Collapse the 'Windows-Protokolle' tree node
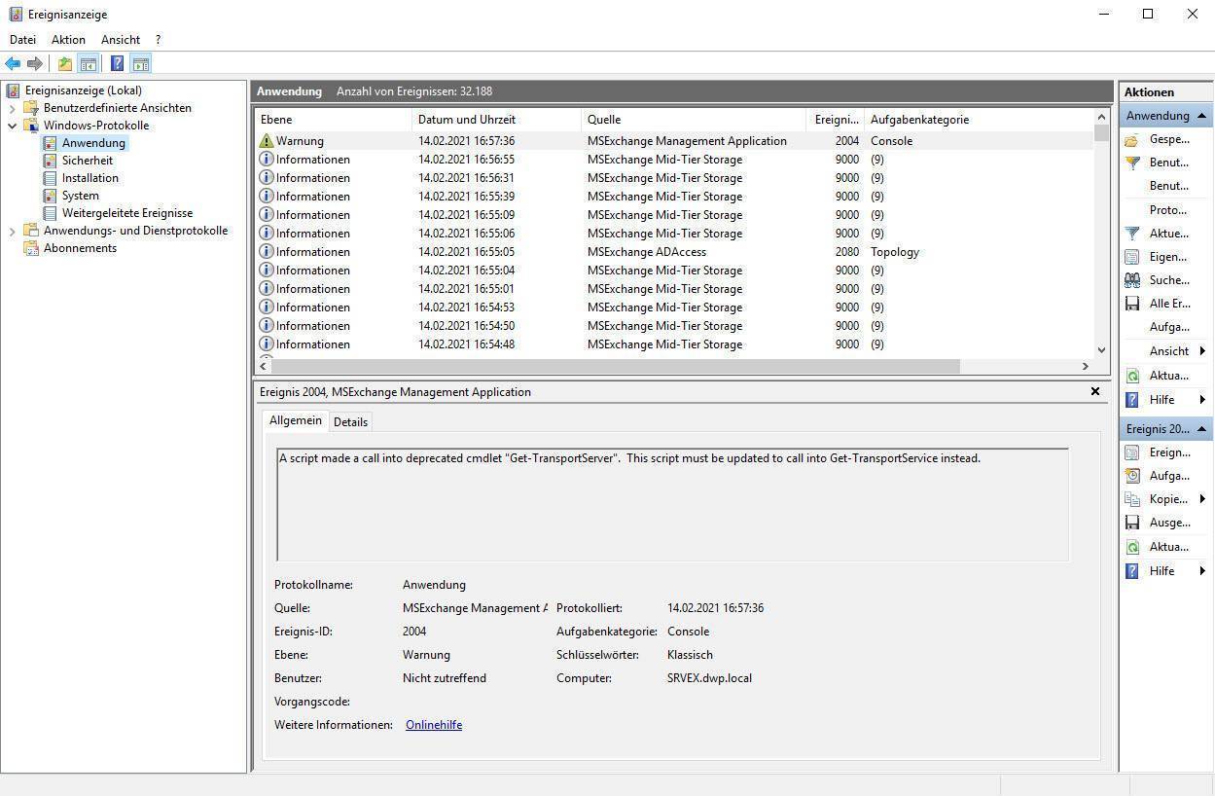The height and width of the screenshot is (796, 1215). (13, 126)
